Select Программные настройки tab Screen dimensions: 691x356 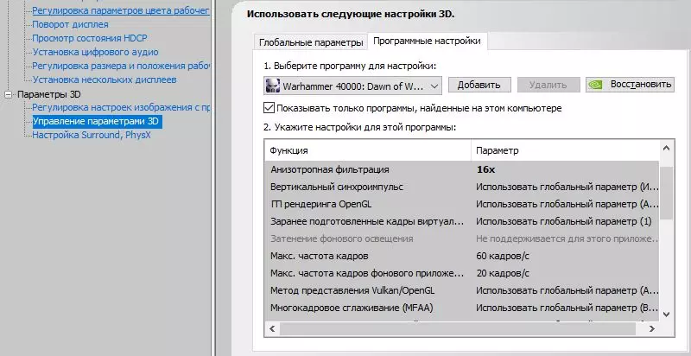pyautogui.click(x=427, y=41)
